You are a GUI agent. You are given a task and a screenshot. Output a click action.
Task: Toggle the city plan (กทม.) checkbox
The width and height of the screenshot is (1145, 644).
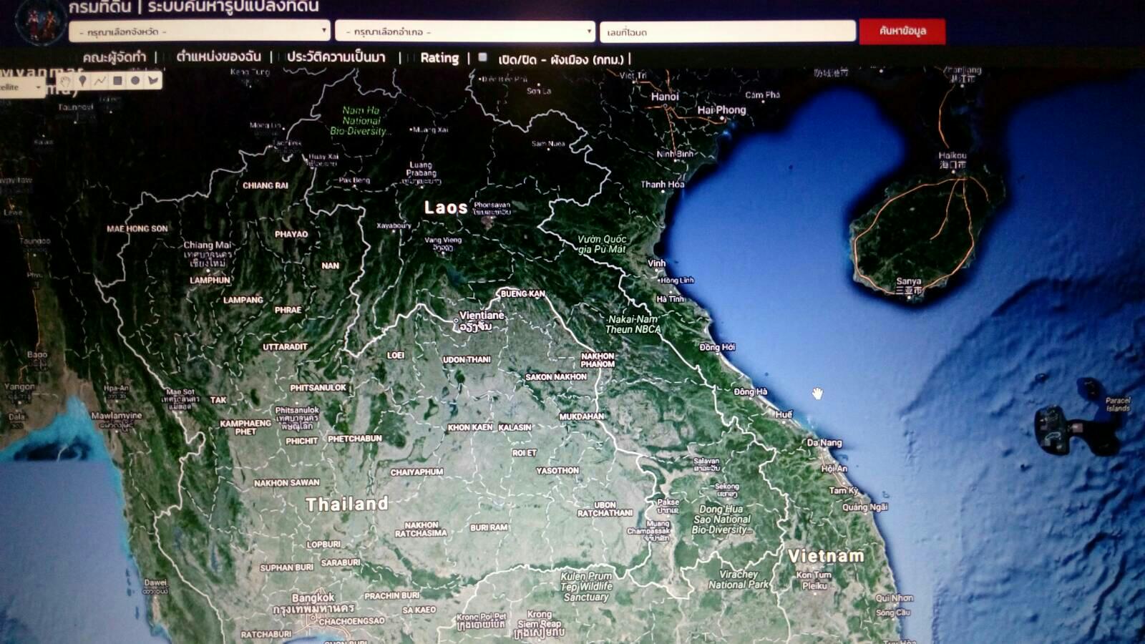point(482,57)
